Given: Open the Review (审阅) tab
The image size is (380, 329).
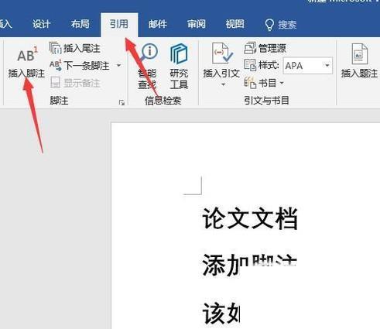Looking at the screenshot, I should [197, 24].
